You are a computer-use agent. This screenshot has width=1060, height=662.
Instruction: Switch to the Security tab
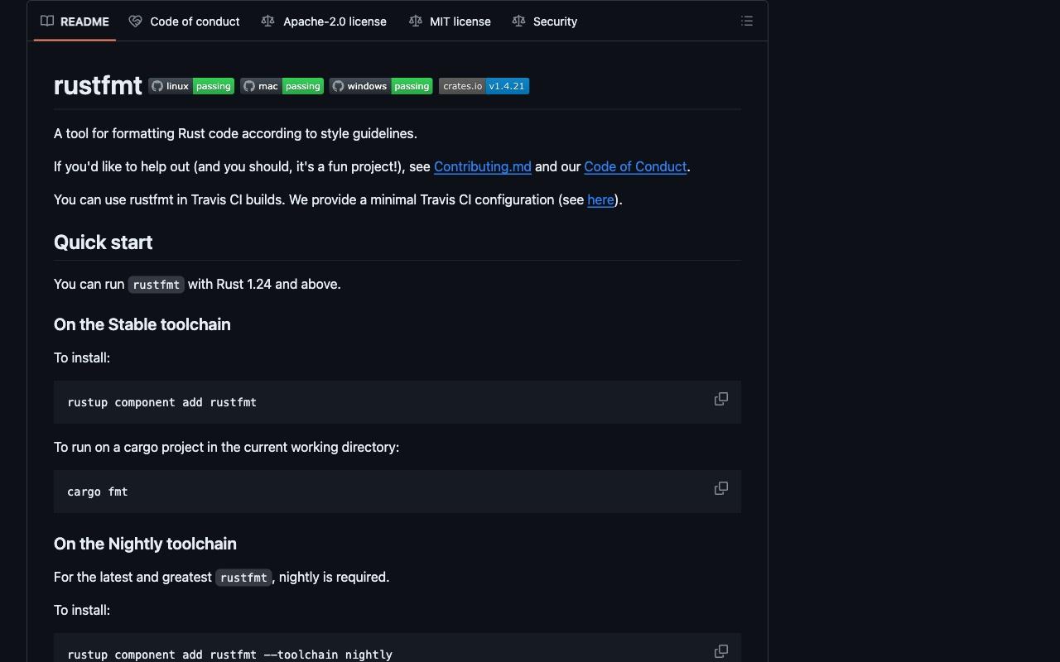pos(545,22)
